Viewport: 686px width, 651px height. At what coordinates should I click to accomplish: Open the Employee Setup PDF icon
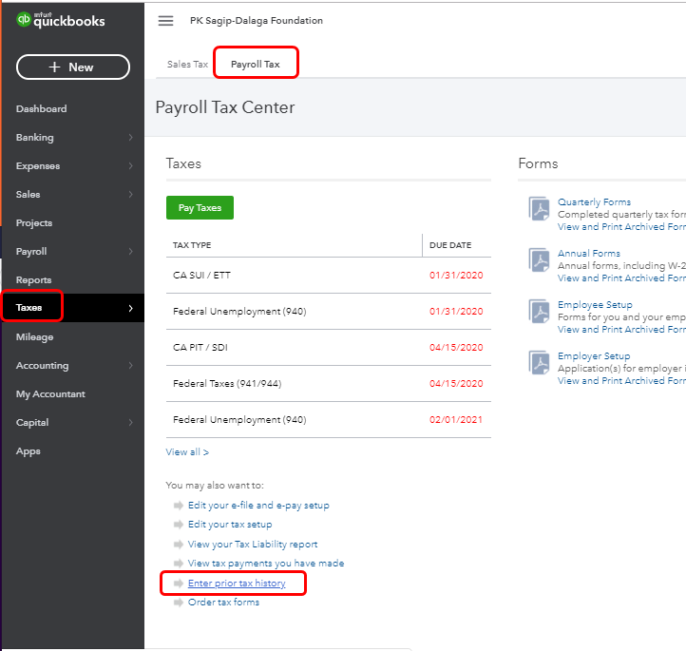[539, 311]
